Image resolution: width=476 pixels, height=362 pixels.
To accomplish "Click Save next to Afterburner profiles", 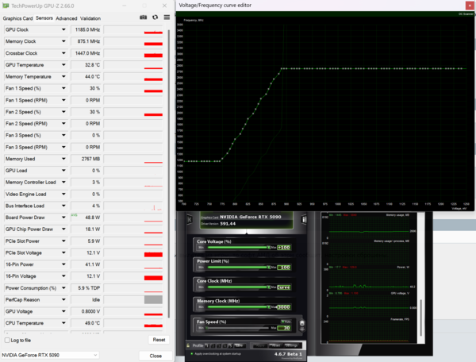I will tap(240, 345).
